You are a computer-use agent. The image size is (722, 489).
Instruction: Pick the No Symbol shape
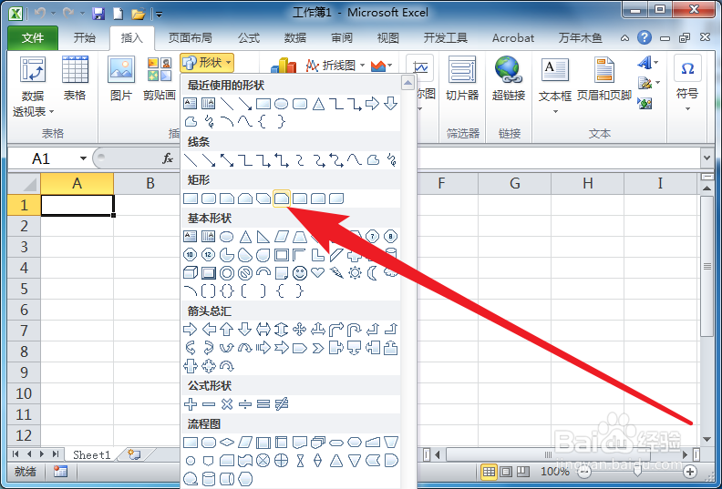point(245,273)
